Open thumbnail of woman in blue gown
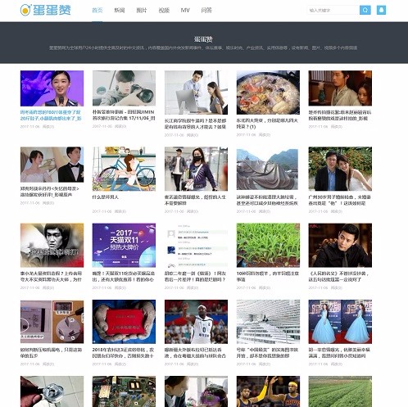Viewport: 408px width, 407px height. tap(340, 322)
